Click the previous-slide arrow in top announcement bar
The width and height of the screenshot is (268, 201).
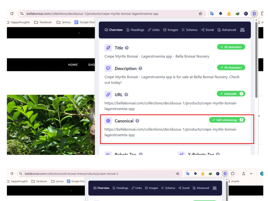tap(79, 33)
